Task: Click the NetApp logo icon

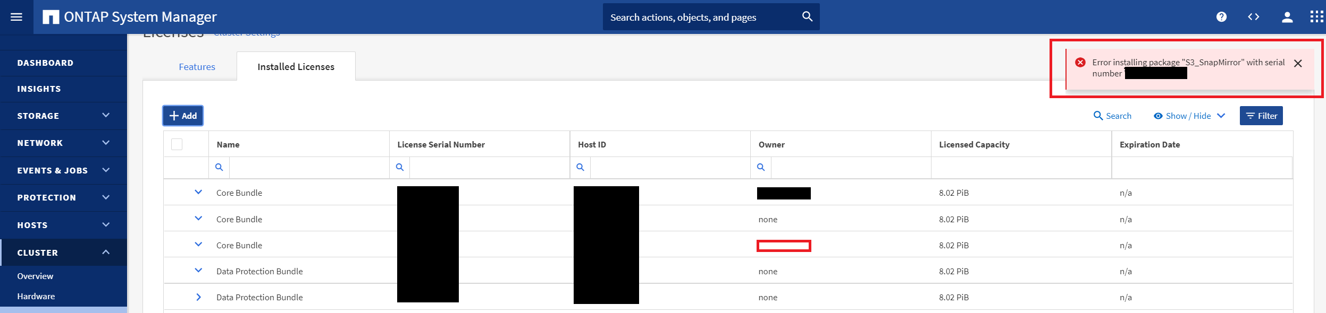Action: coord(51,17)
